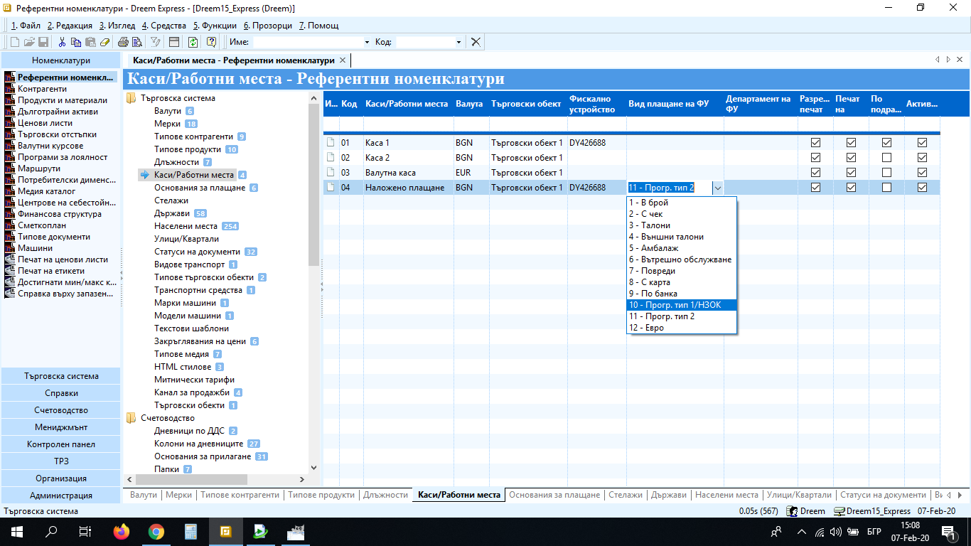The height and width of the screenshot is (546, 971).
Task: Open Firefox from the taskbar
Action: pos(122,531)
